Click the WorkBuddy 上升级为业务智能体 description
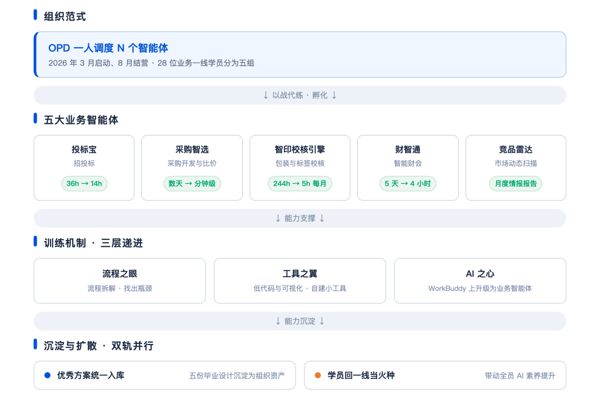Screen dimensions: 600x400 point(480,288)
